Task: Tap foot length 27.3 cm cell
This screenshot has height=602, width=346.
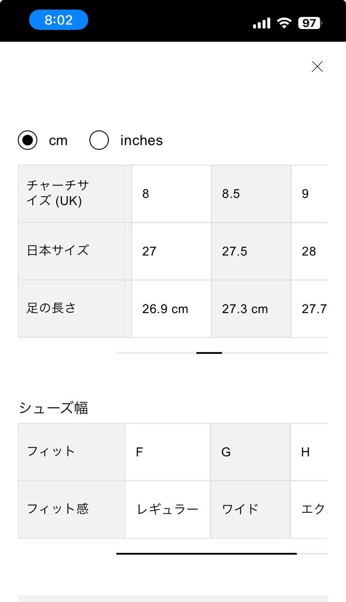Action: click(x=251, y=309)
